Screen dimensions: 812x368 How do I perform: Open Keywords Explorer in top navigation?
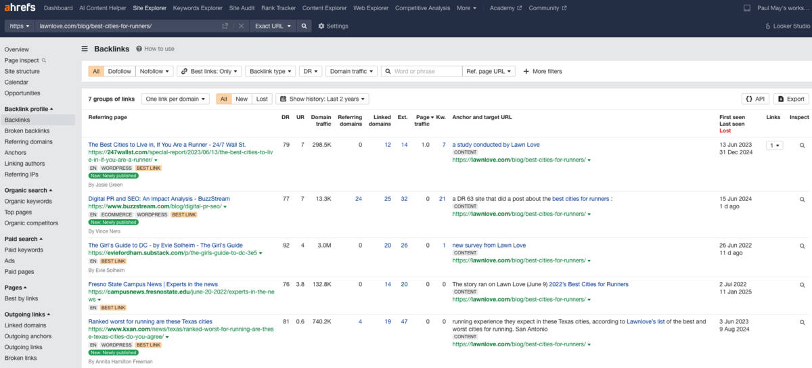coord(198,8)
